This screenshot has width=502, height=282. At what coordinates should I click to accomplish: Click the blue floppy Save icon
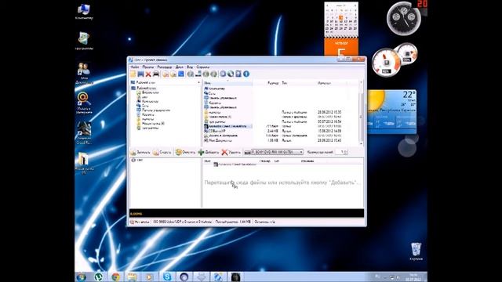[x=140, y=74]
